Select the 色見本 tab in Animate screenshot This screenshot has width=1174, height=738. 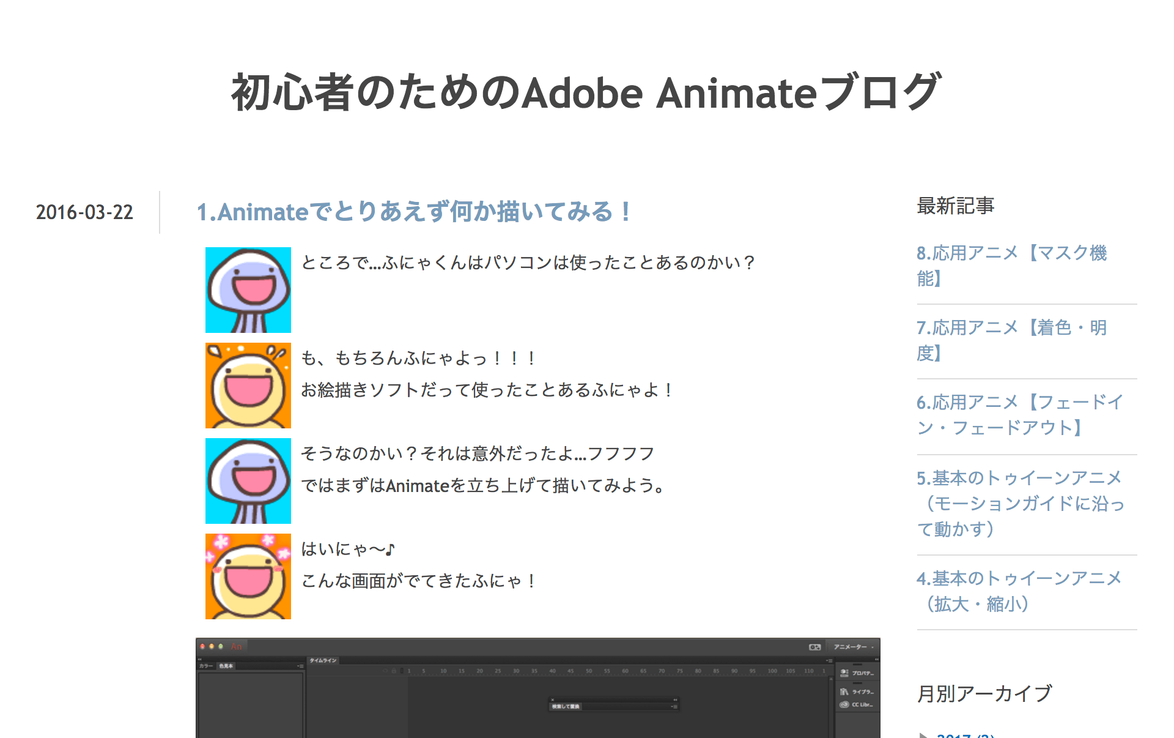pos(226,666)
